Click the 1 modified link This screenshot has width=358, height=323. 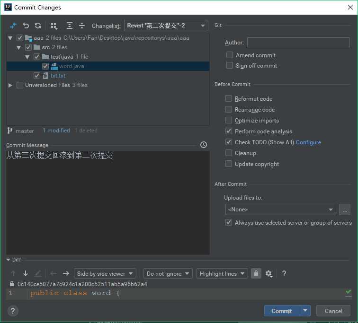[56, 131]
